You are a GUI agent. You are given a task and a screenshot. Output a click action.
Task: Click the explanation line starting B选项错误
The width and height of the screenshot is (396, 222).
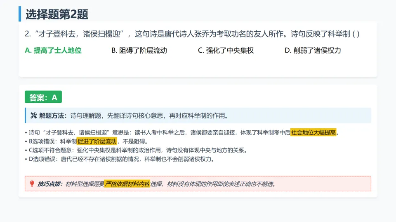[x=87, y=141]
